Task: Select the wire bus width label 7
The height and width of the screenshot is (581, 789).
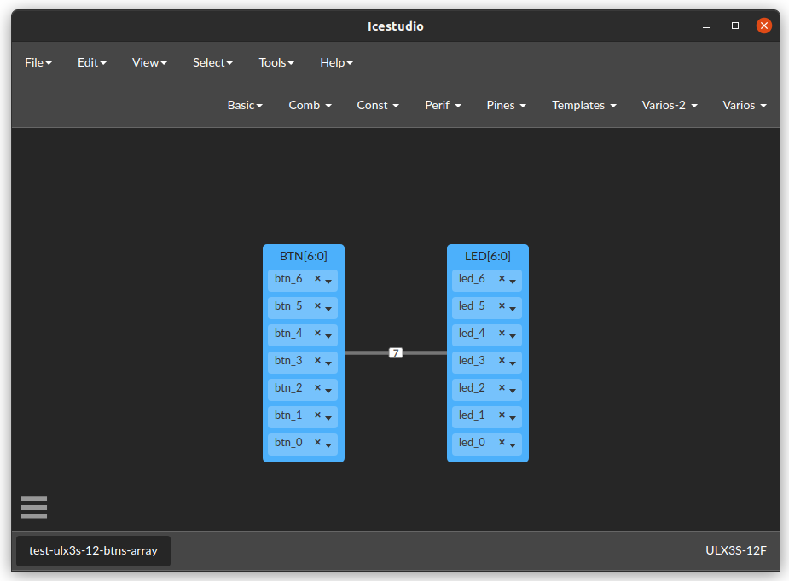Action: pyautogui.click(x=395, y=352)
